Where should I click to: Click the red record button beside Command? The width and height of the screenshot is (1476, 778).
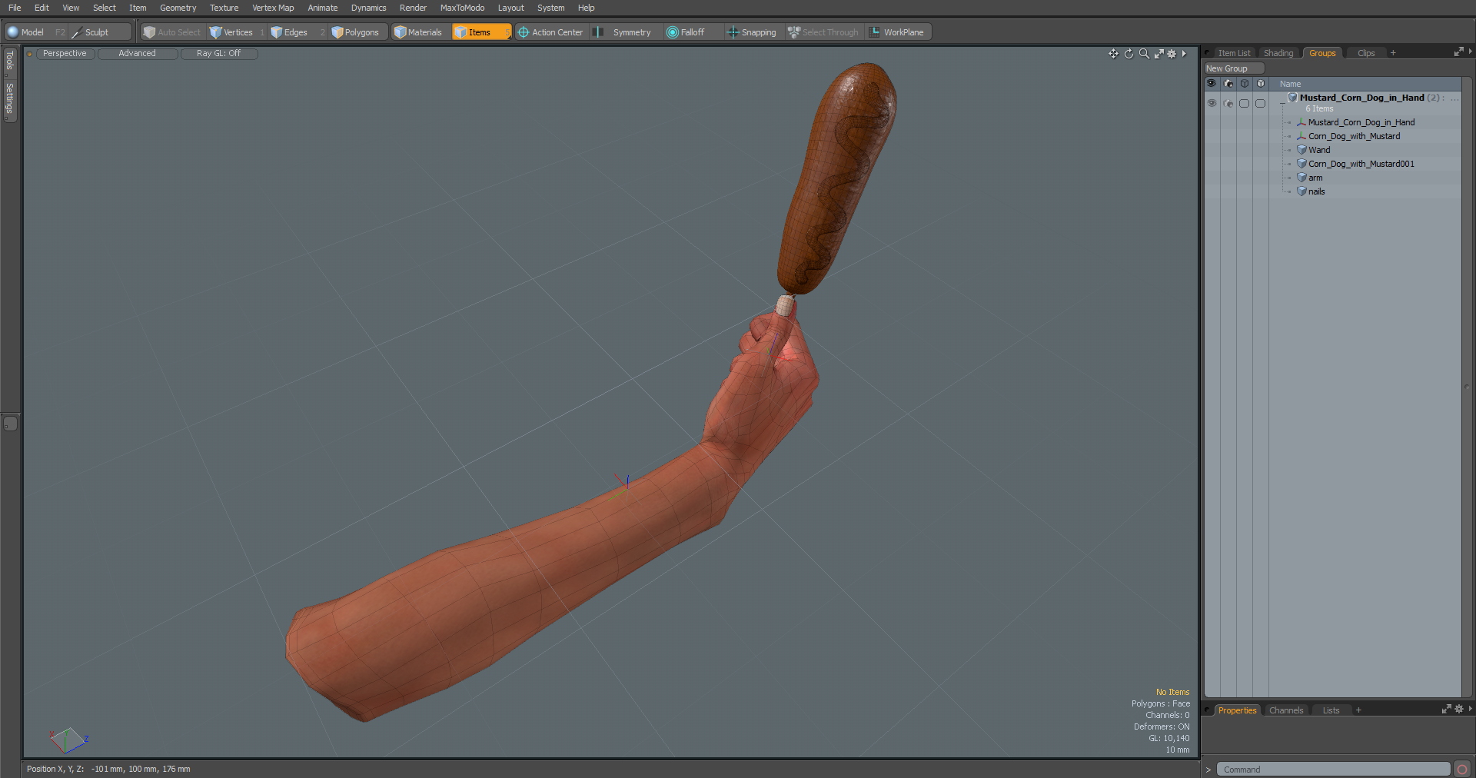tap(1462, 770)
